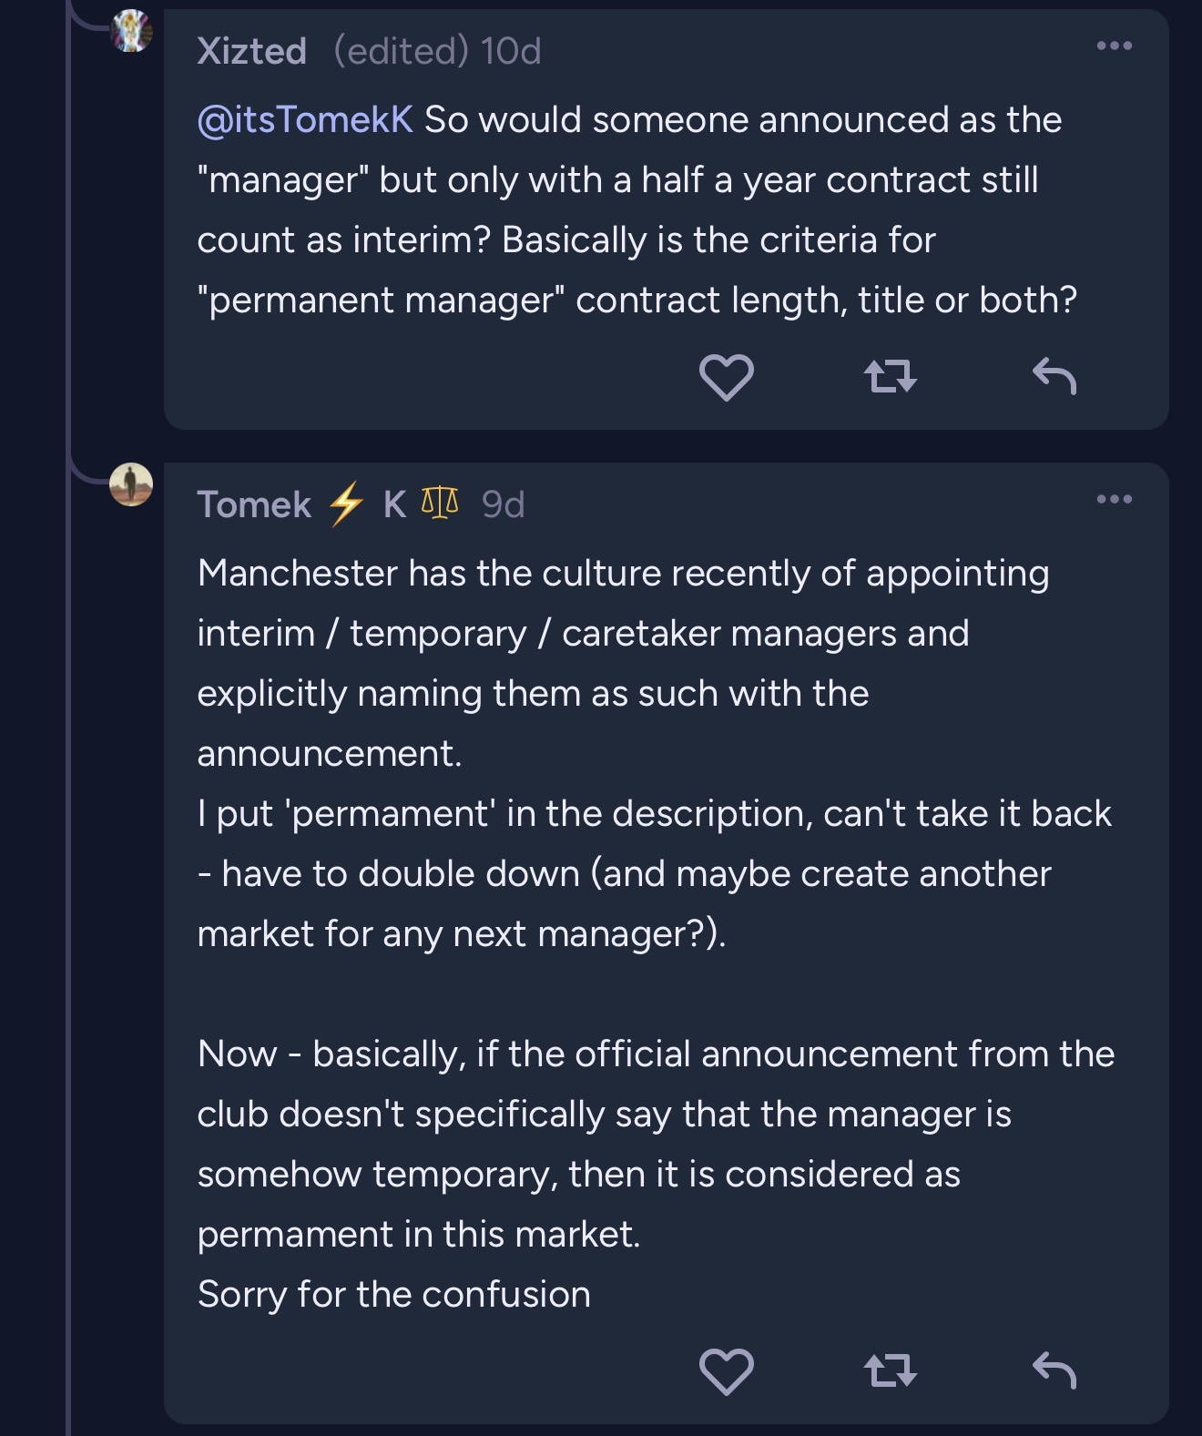Open more options menu on Xizted's comment
Viewport: 1202px width, 1436px height.
[x=1114, y=46]
